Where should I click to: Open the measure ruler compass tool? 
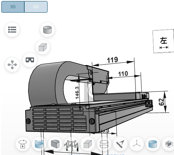coord(120,144)
